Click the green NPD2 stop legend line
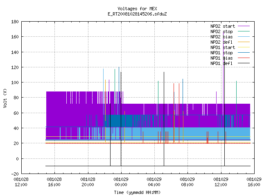Screen dimensions: 262x196 [244, 31]
